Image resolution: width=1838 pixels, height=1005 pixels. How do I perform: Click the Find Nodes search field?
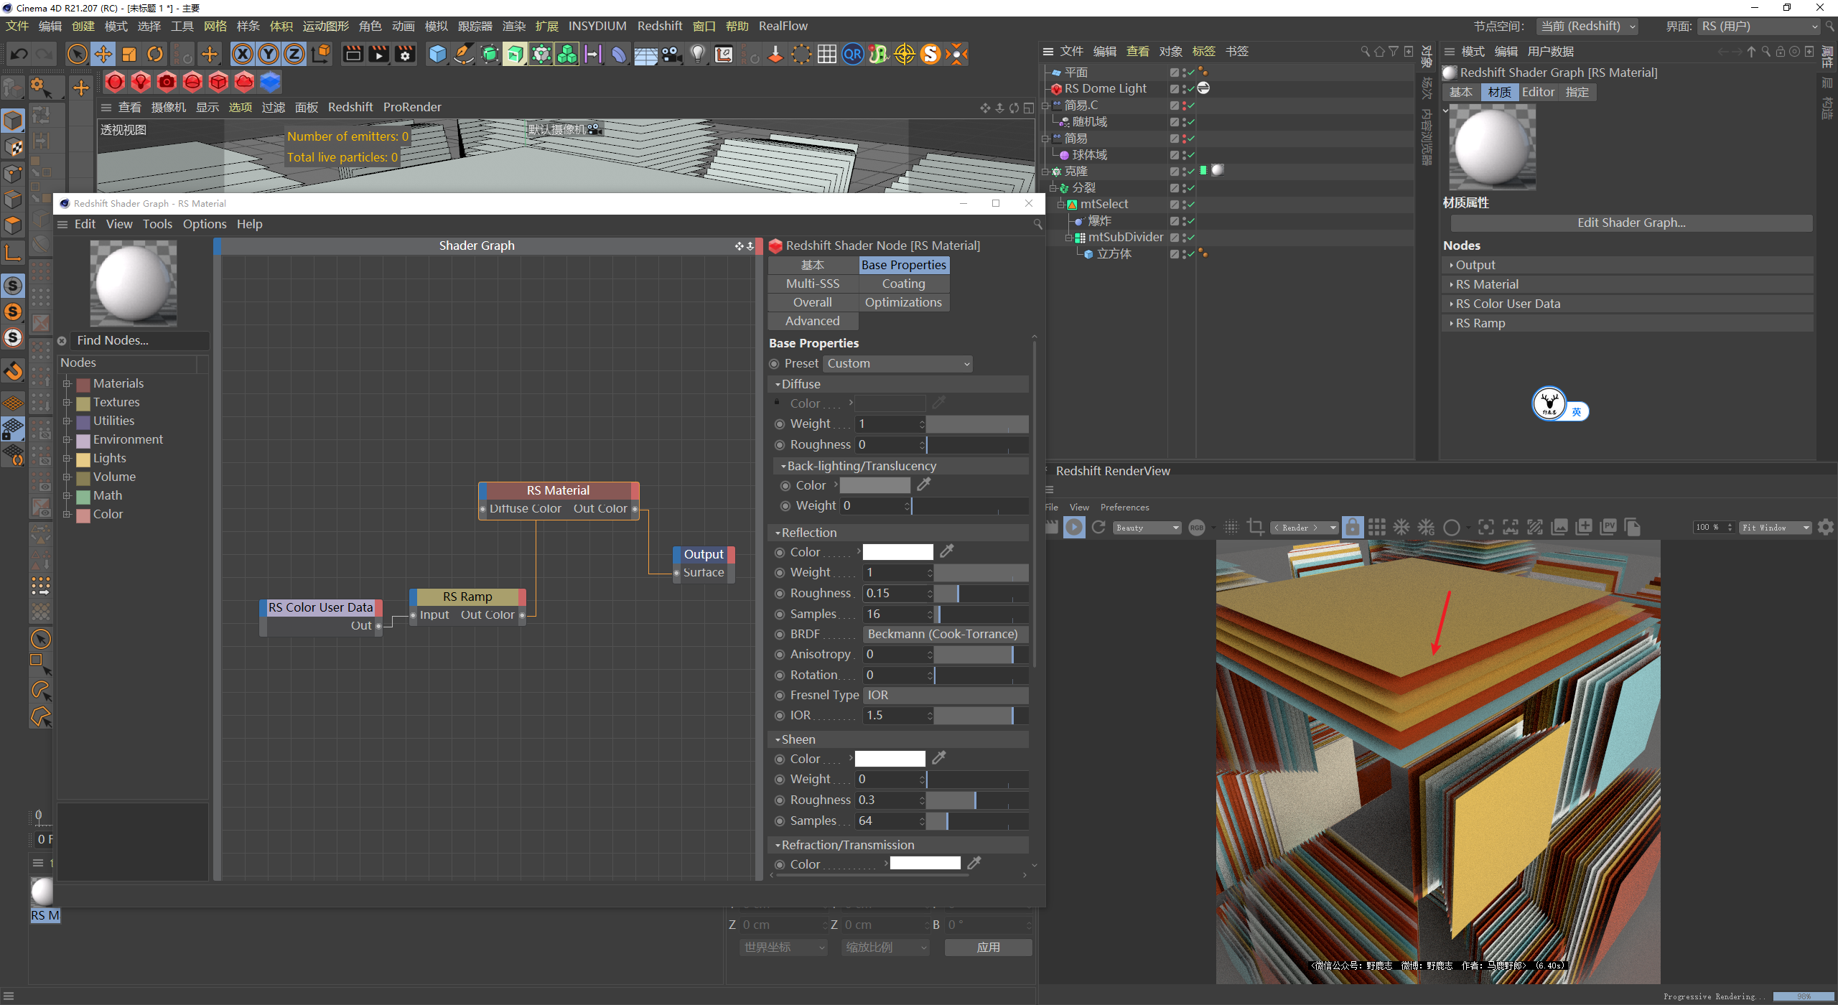point(140,340)
